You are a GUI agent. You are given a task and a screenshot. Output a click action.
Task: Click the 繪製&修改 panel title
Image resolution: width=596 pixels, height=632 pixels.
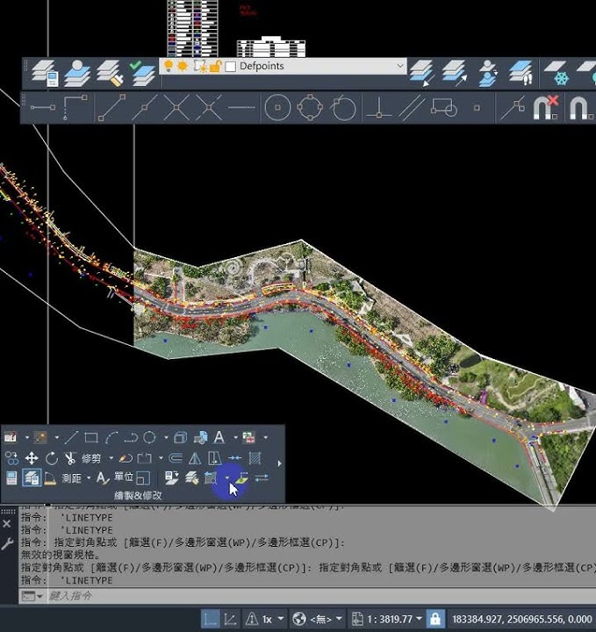[138, 495]
